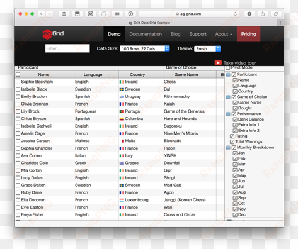Select the ag-Grid Data Grid Example tab

[x=149, y=23]
